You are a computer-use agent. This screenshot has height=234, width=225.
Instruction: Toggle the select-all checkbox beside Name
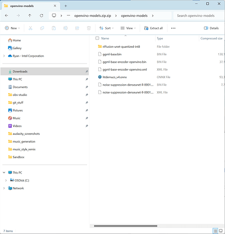pos(97,38)
